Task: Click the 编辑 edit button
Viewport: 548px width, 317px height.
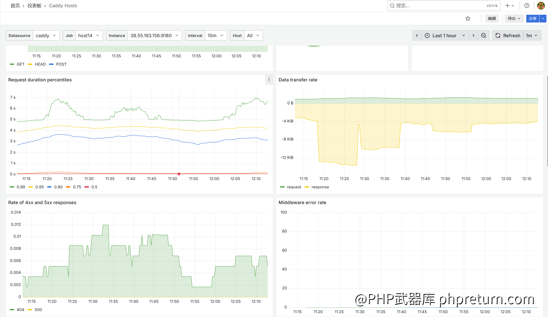Action: [492, 19]
